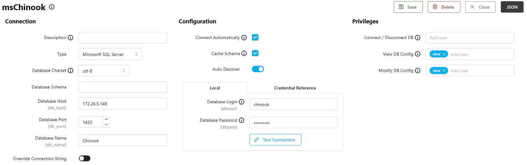The width and height of the screenshot is (527, 165).
Task: Click the Database Charset info icon
Action: tap(71, 70)
